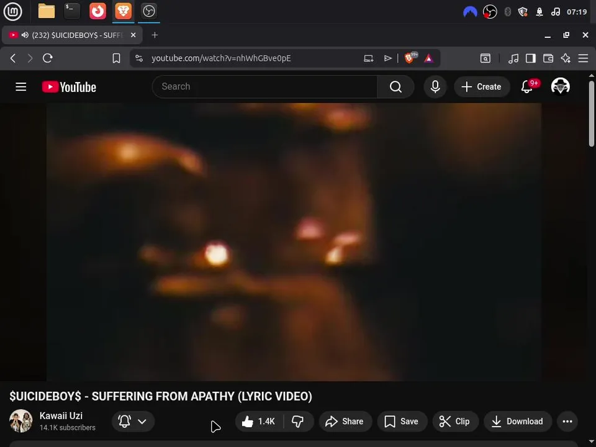
Task: Switch to the Brave browser in the taskbar
Action: point(123,11)
